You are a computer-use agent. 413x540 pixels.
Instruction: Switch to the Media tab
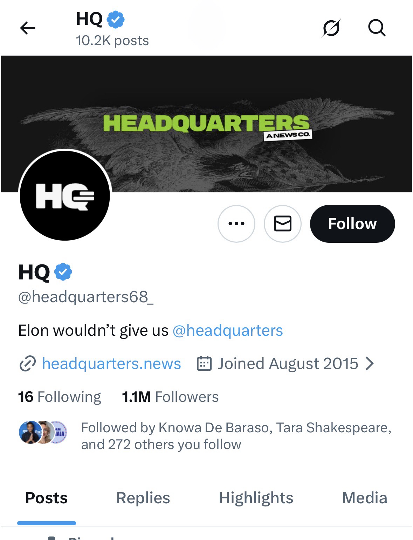[x=364, y=498]
